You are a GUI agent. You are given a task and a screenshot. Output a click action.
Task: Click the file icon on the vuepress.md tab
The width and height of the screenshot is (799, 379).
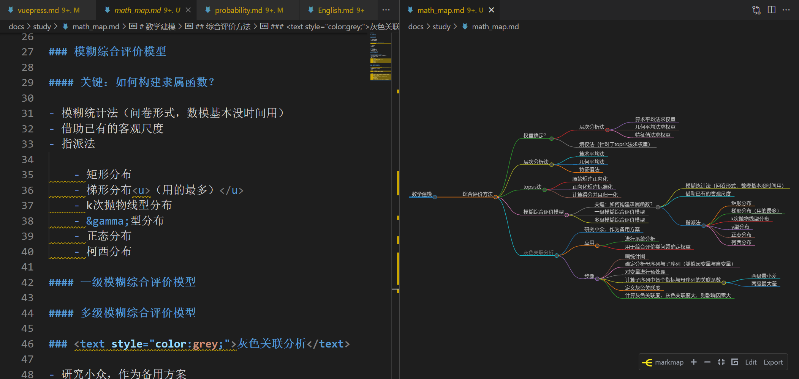pyautogui.click(x=11, y=10)
